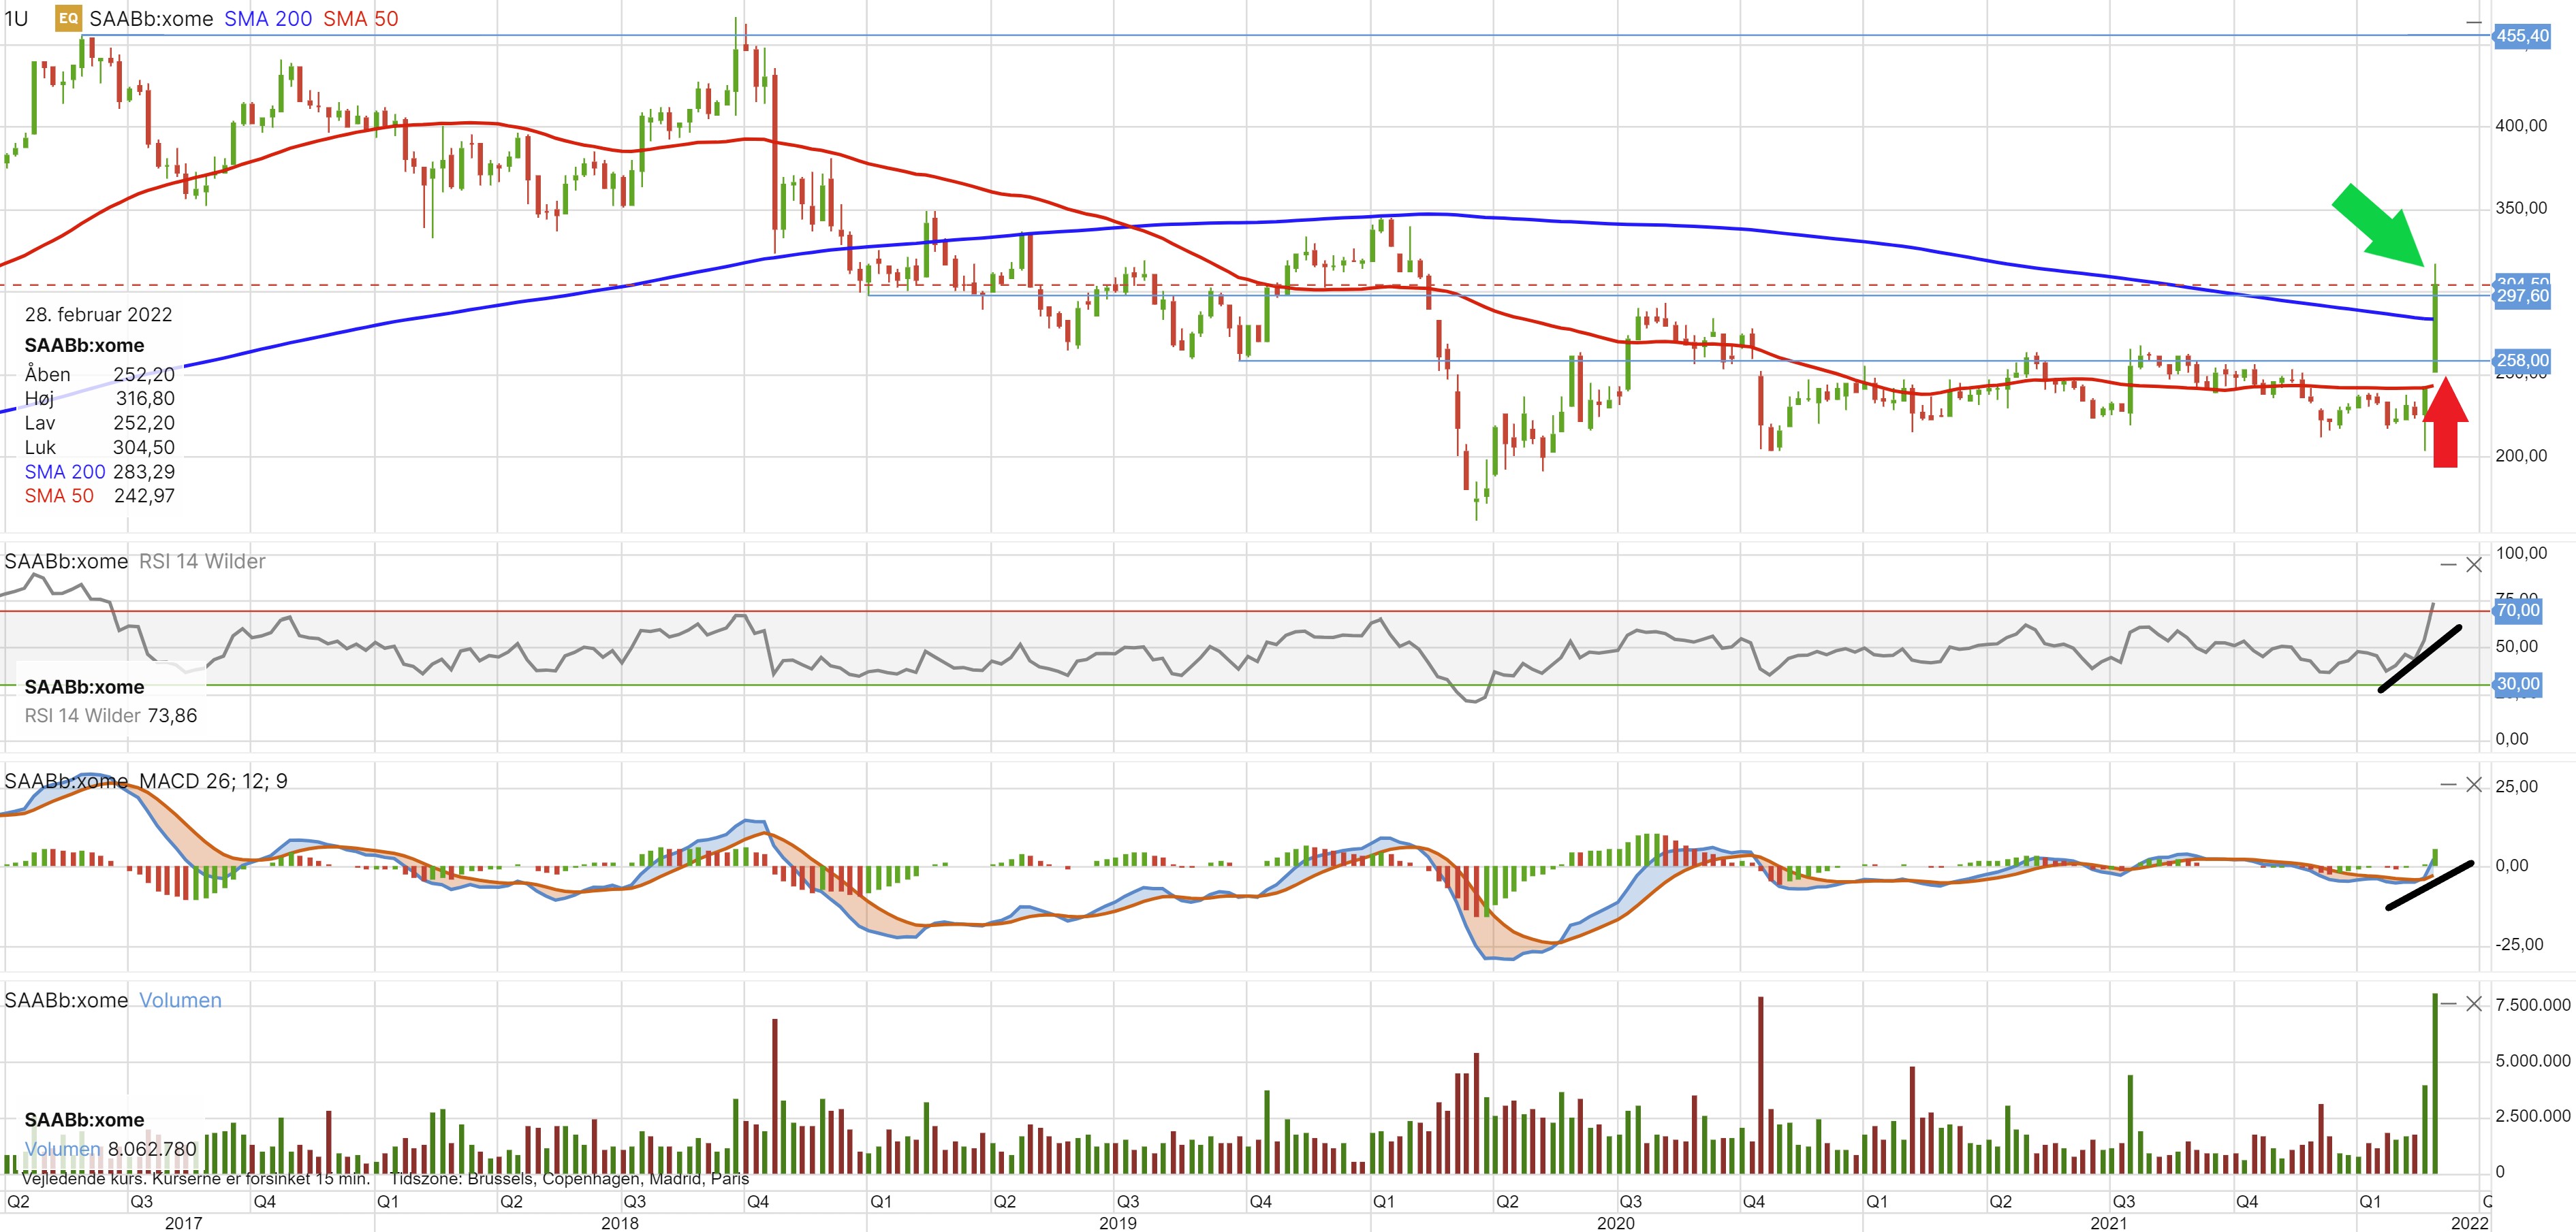Click the SMA 50 legend label
This screenshot has width=2576, height=1232.
pos(360,19)
